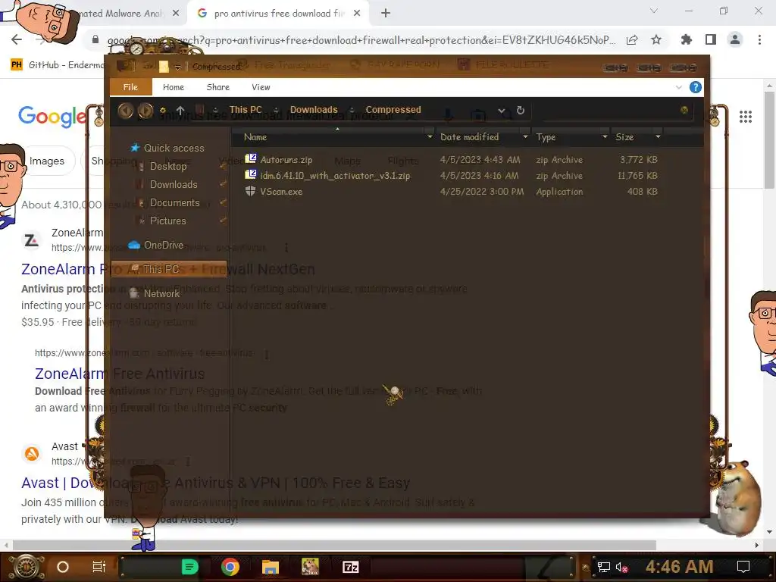The width and height of the screenshot is (776, 582).
Task: Click the muted volume tray icon
Action: coord(621,567)
